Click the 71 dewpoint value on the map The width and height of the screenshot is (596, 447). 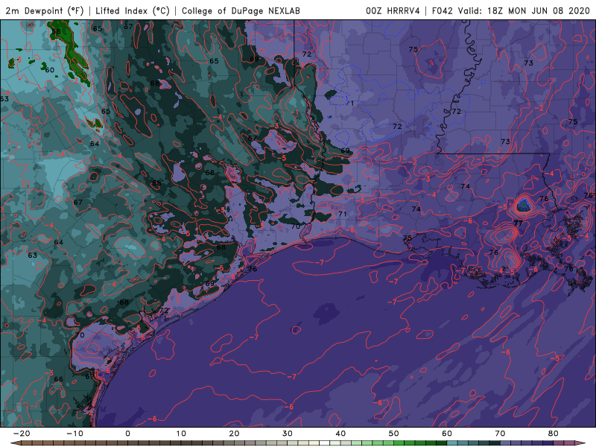pos(343,214)
